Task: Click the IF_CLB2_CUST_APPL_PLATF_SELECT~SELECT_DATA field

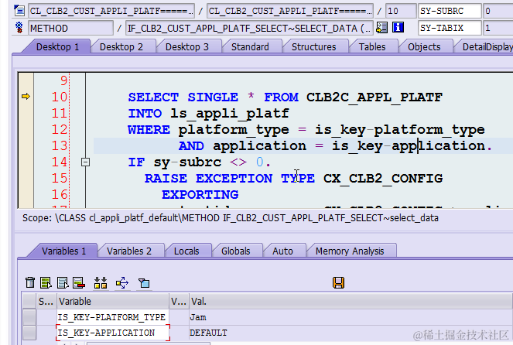Action: (249, 28)
